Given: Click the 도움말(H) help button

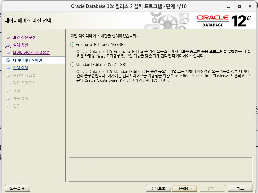Looking at the screenshot, I should (x=18, y=188).
